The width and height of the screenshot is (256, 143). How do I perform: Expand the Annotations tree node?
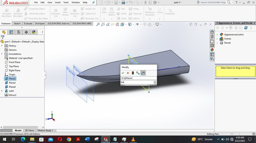pos(2,54)
